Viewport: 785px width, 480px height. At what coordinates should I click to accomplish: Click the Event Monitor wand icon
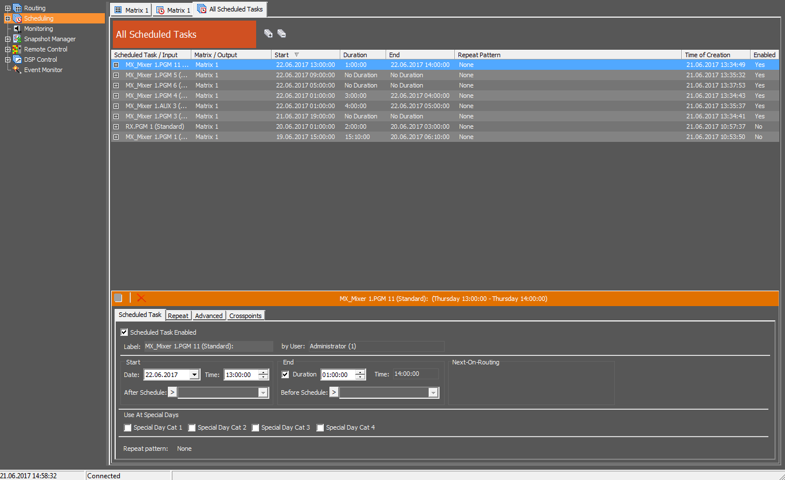point(17,70)
